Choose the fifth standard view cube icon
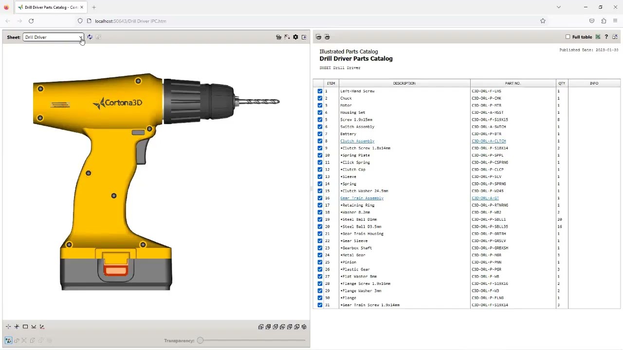Screen dimensions: 623x350 point(290,327)
